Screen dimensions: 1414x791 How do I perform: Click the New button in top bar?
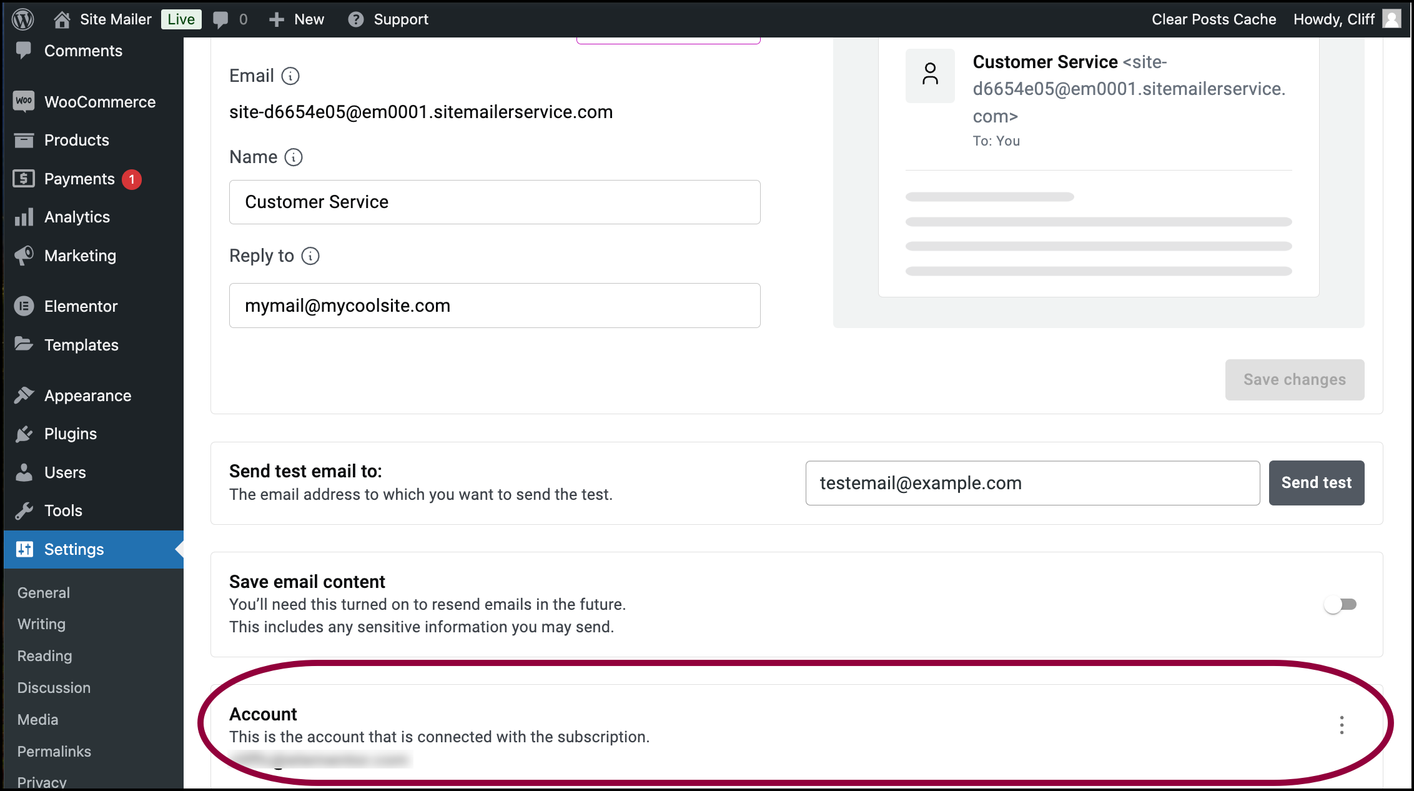298,19
